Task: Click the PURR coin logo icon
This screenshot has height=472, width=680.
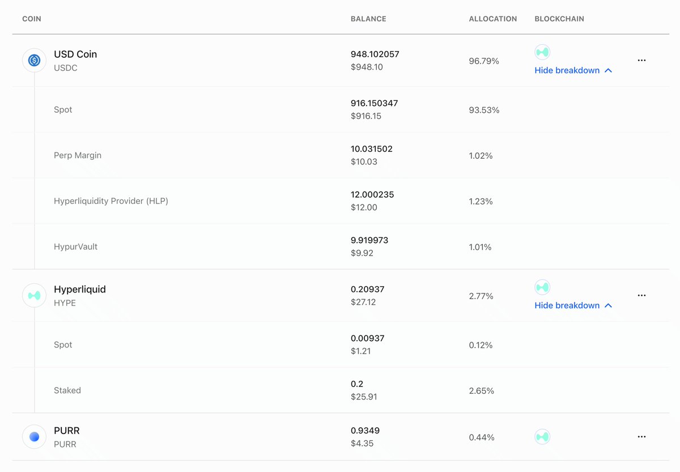Action: [34, 437]
